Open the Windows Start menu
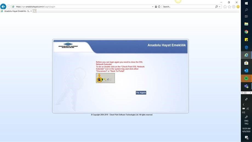Image resolution: width=252 pixels, height=142 pixels. pyautogui.click(x=246, y=3)
